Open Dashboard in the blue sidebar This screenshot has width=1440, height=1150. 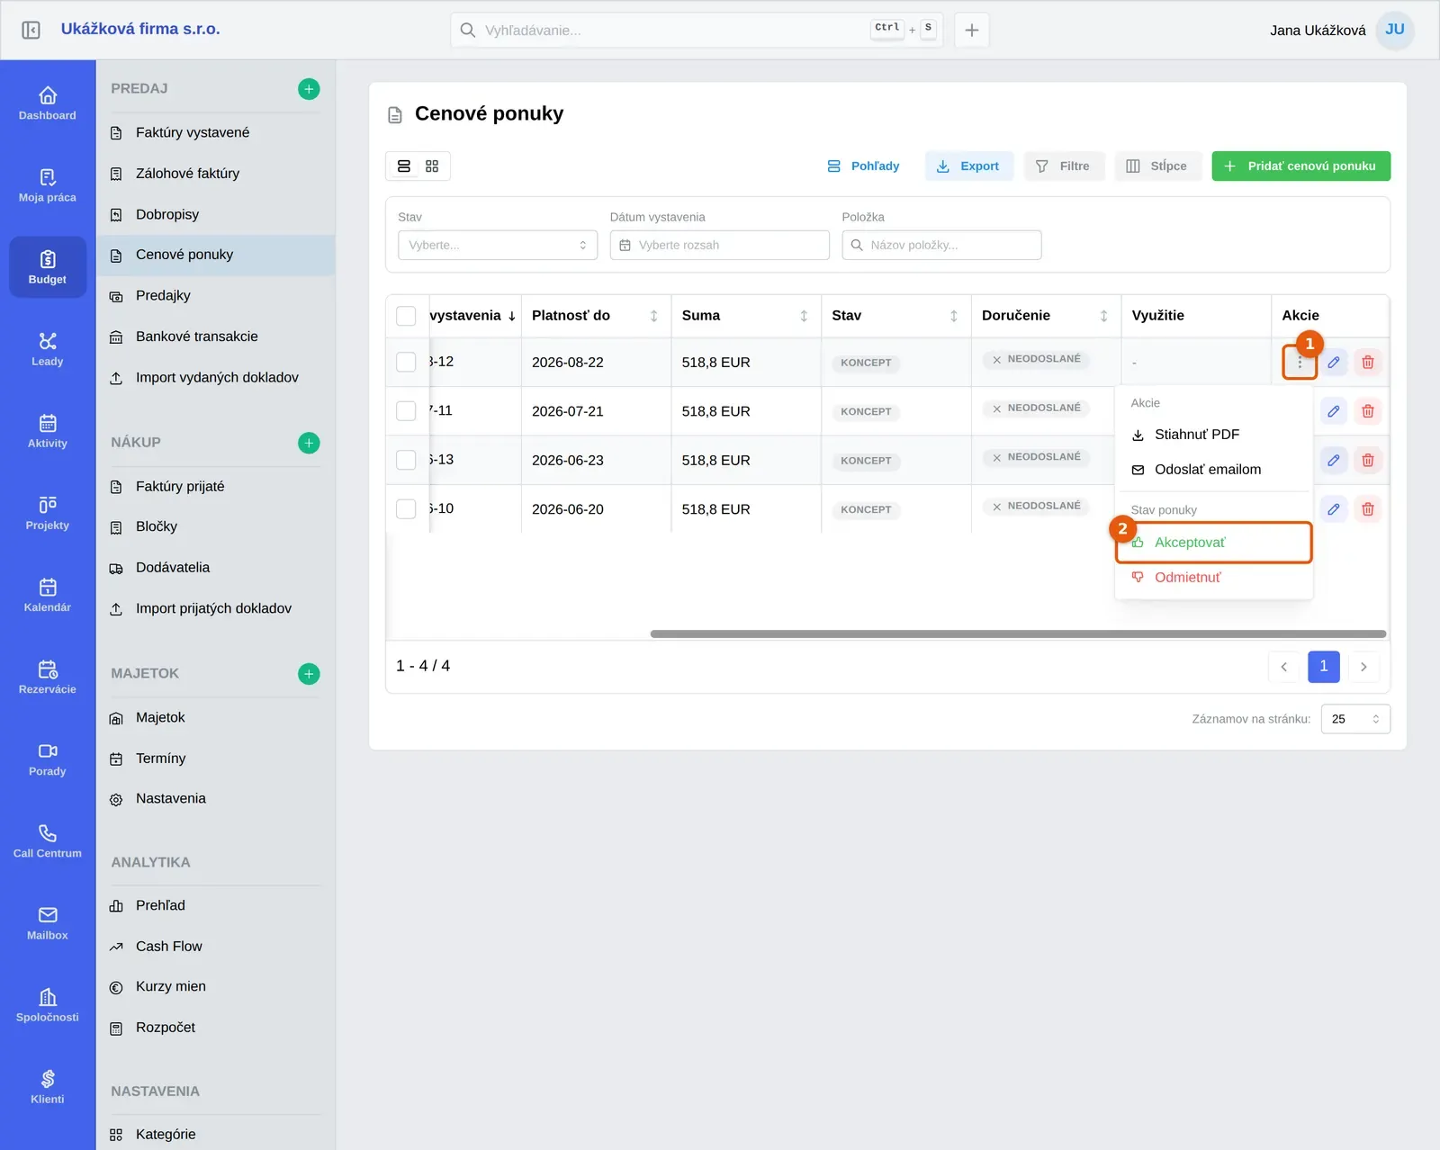click(48, 103)
